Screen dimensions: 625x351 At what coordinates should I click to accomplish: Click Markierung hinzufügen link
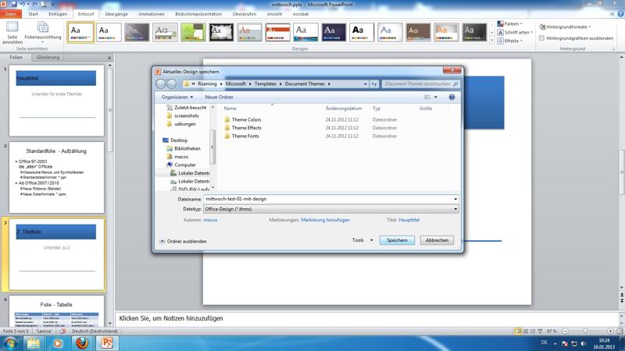click(x=325, y=220)
